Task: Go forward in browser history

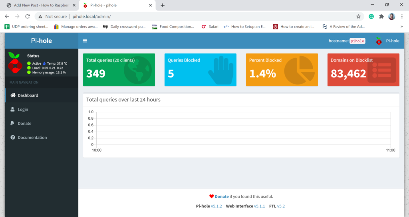Action: (x=17, y=16)
